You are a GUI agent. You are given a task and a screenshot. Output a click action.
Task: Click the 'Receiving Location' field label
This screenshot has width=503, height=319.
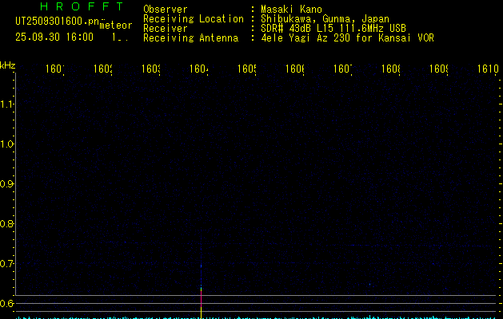(x=193, y=19)
